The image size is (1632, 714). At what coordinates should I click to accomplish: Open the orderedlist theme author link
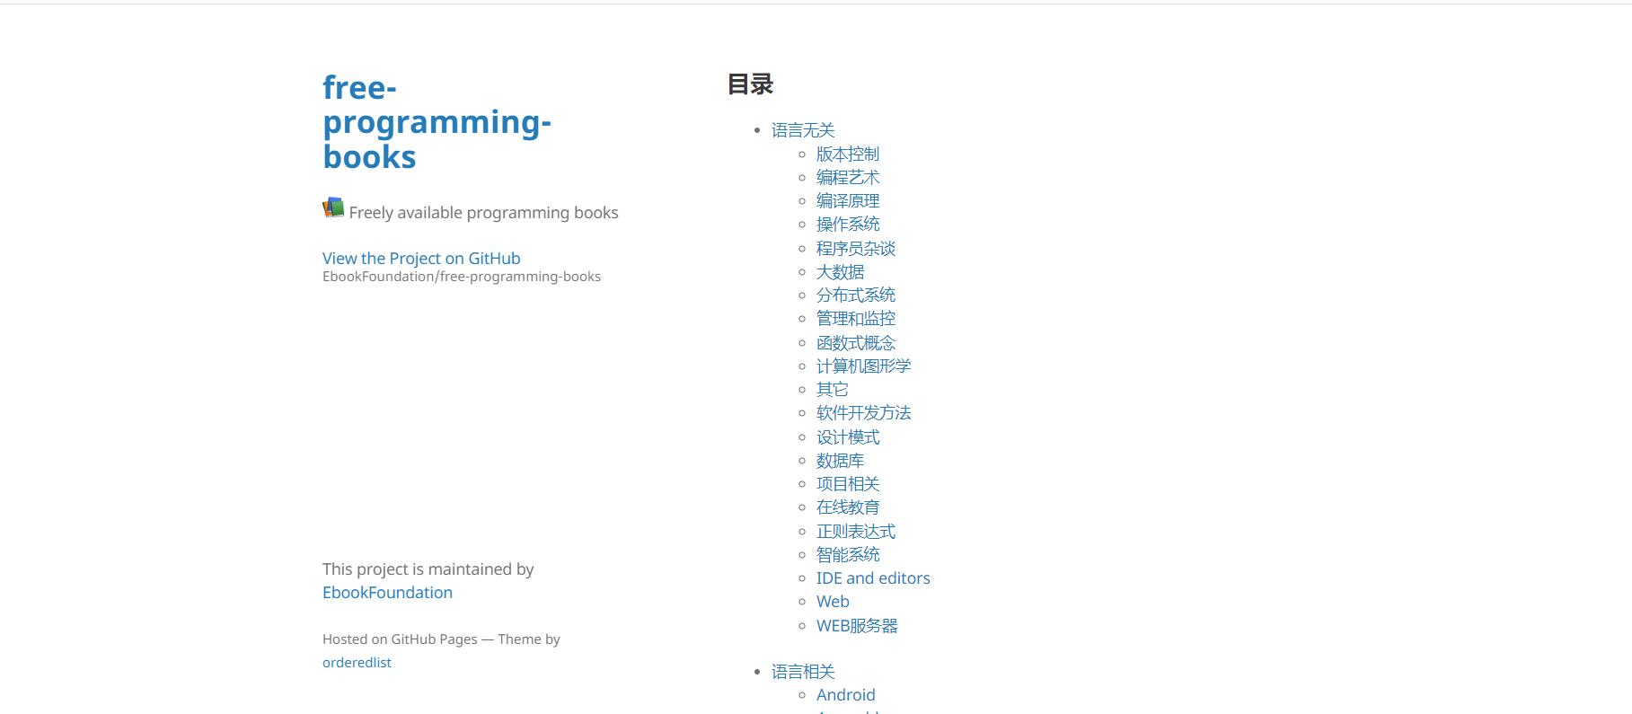coord(357,662)
